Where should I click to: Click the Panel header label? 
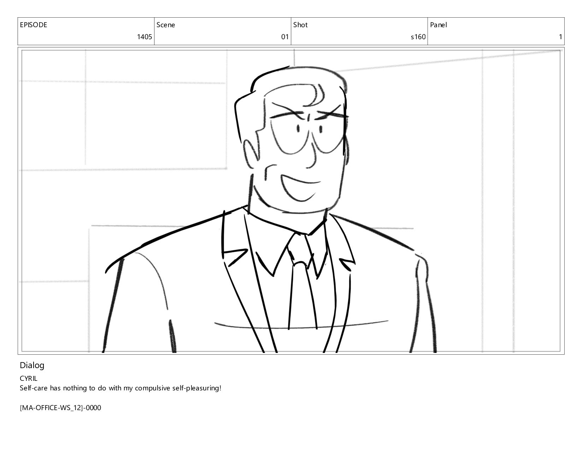point(438,25)
